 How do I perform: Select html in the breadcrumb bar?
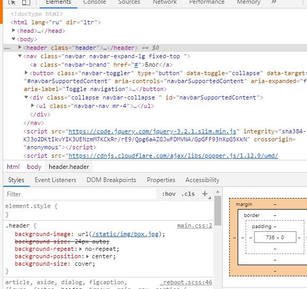tap(13, 167)
